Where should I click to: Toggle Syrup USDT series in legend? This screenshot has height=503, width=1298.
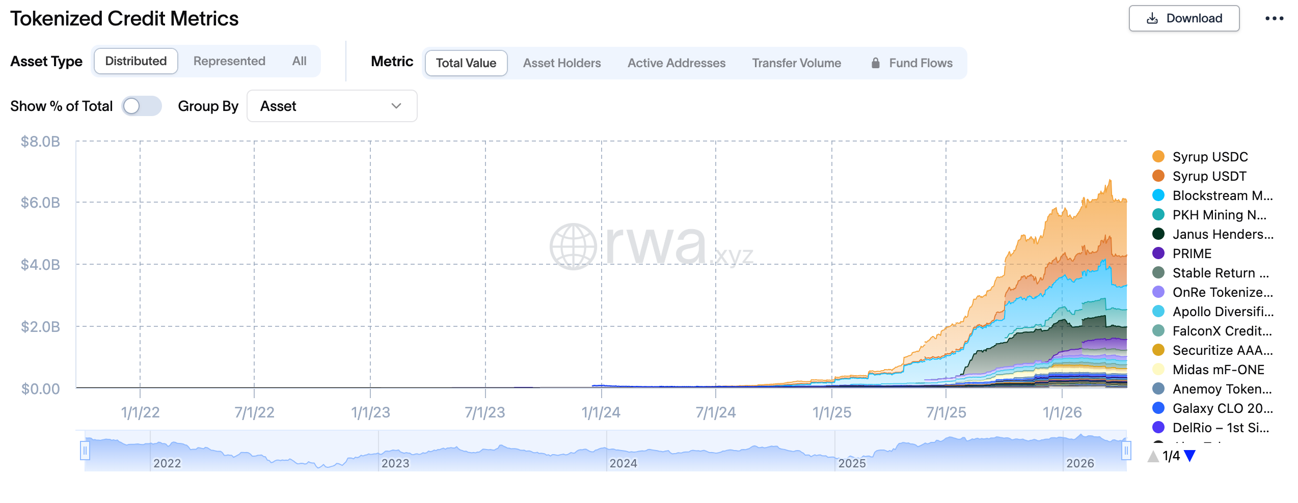coord(1209,176)
